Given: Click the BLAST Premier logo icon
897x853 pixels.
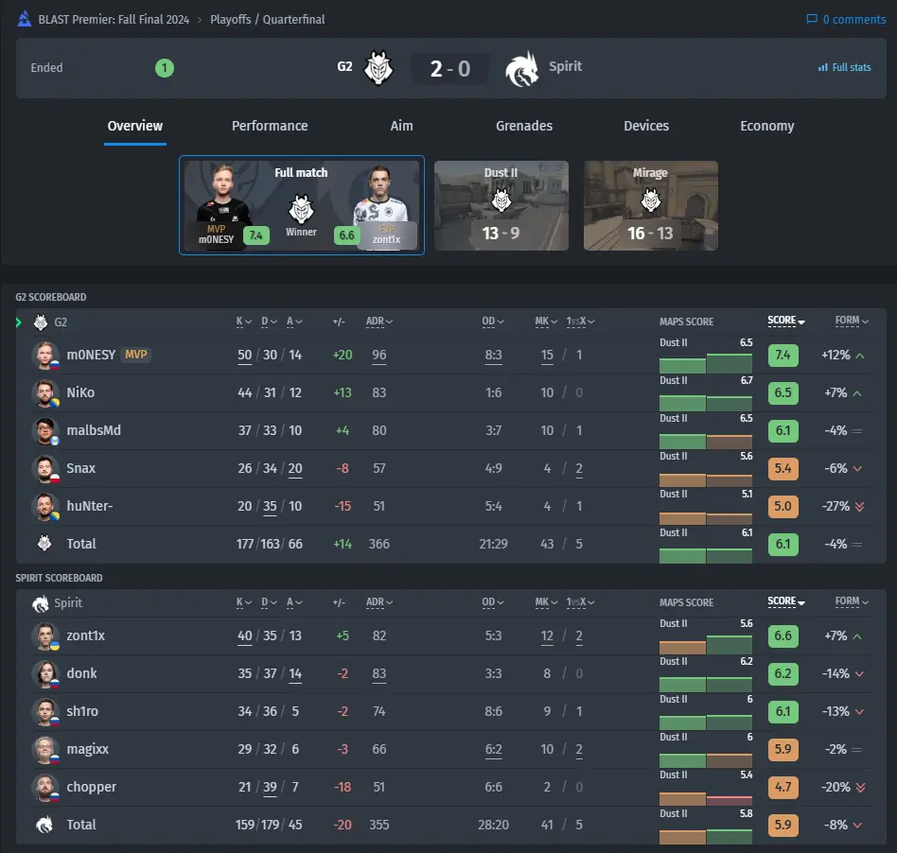Looking at the screenshot, I should pos(24,19).
